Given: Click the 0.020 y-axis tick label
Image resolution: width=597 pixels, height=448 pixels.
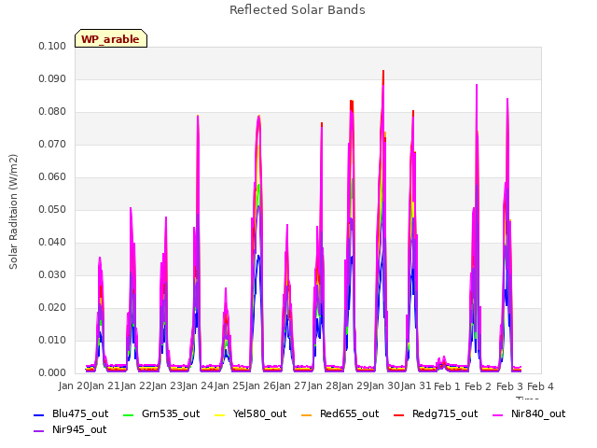Looking at the screenshot, I should tap(52, 308).
